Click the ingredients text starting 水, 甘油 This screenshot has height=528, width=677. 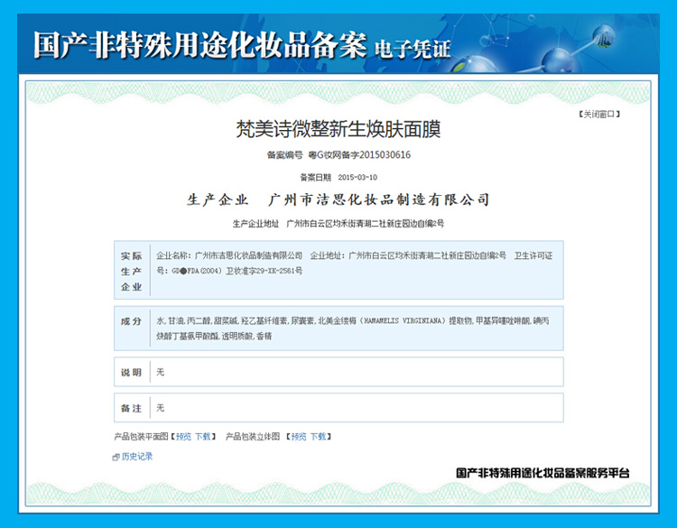pyautogui.click(x=353, y=329)
